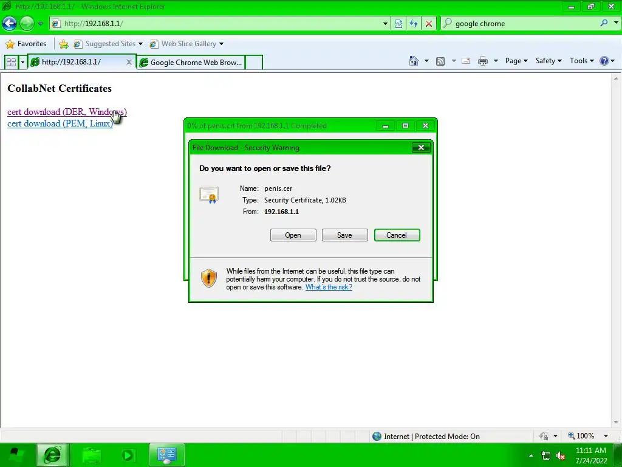The width and height of the screenshot is (622, 467).
Task: Click the penis.cer file name text
Action: pyautogui.click(x=278, y=189)
